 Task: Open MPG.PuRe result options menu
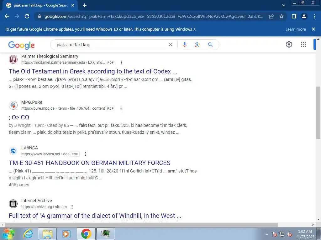[121, 108]
